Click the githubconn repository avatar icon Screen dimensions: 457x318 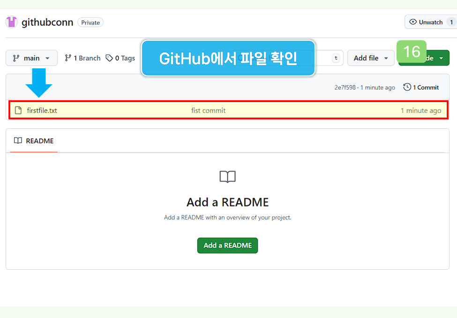click(x=11, y=22)
